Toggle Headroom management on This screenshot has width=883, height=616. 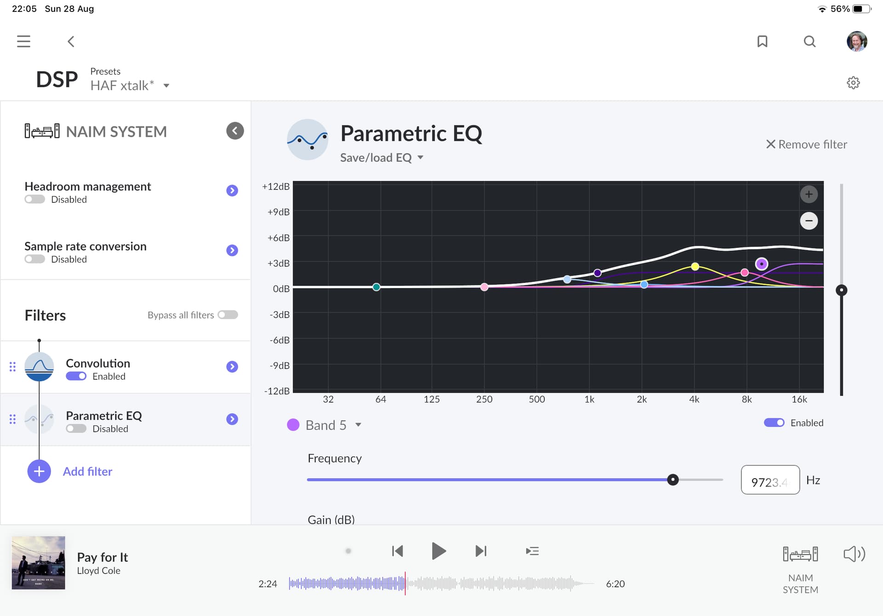[x=35, y=199]
